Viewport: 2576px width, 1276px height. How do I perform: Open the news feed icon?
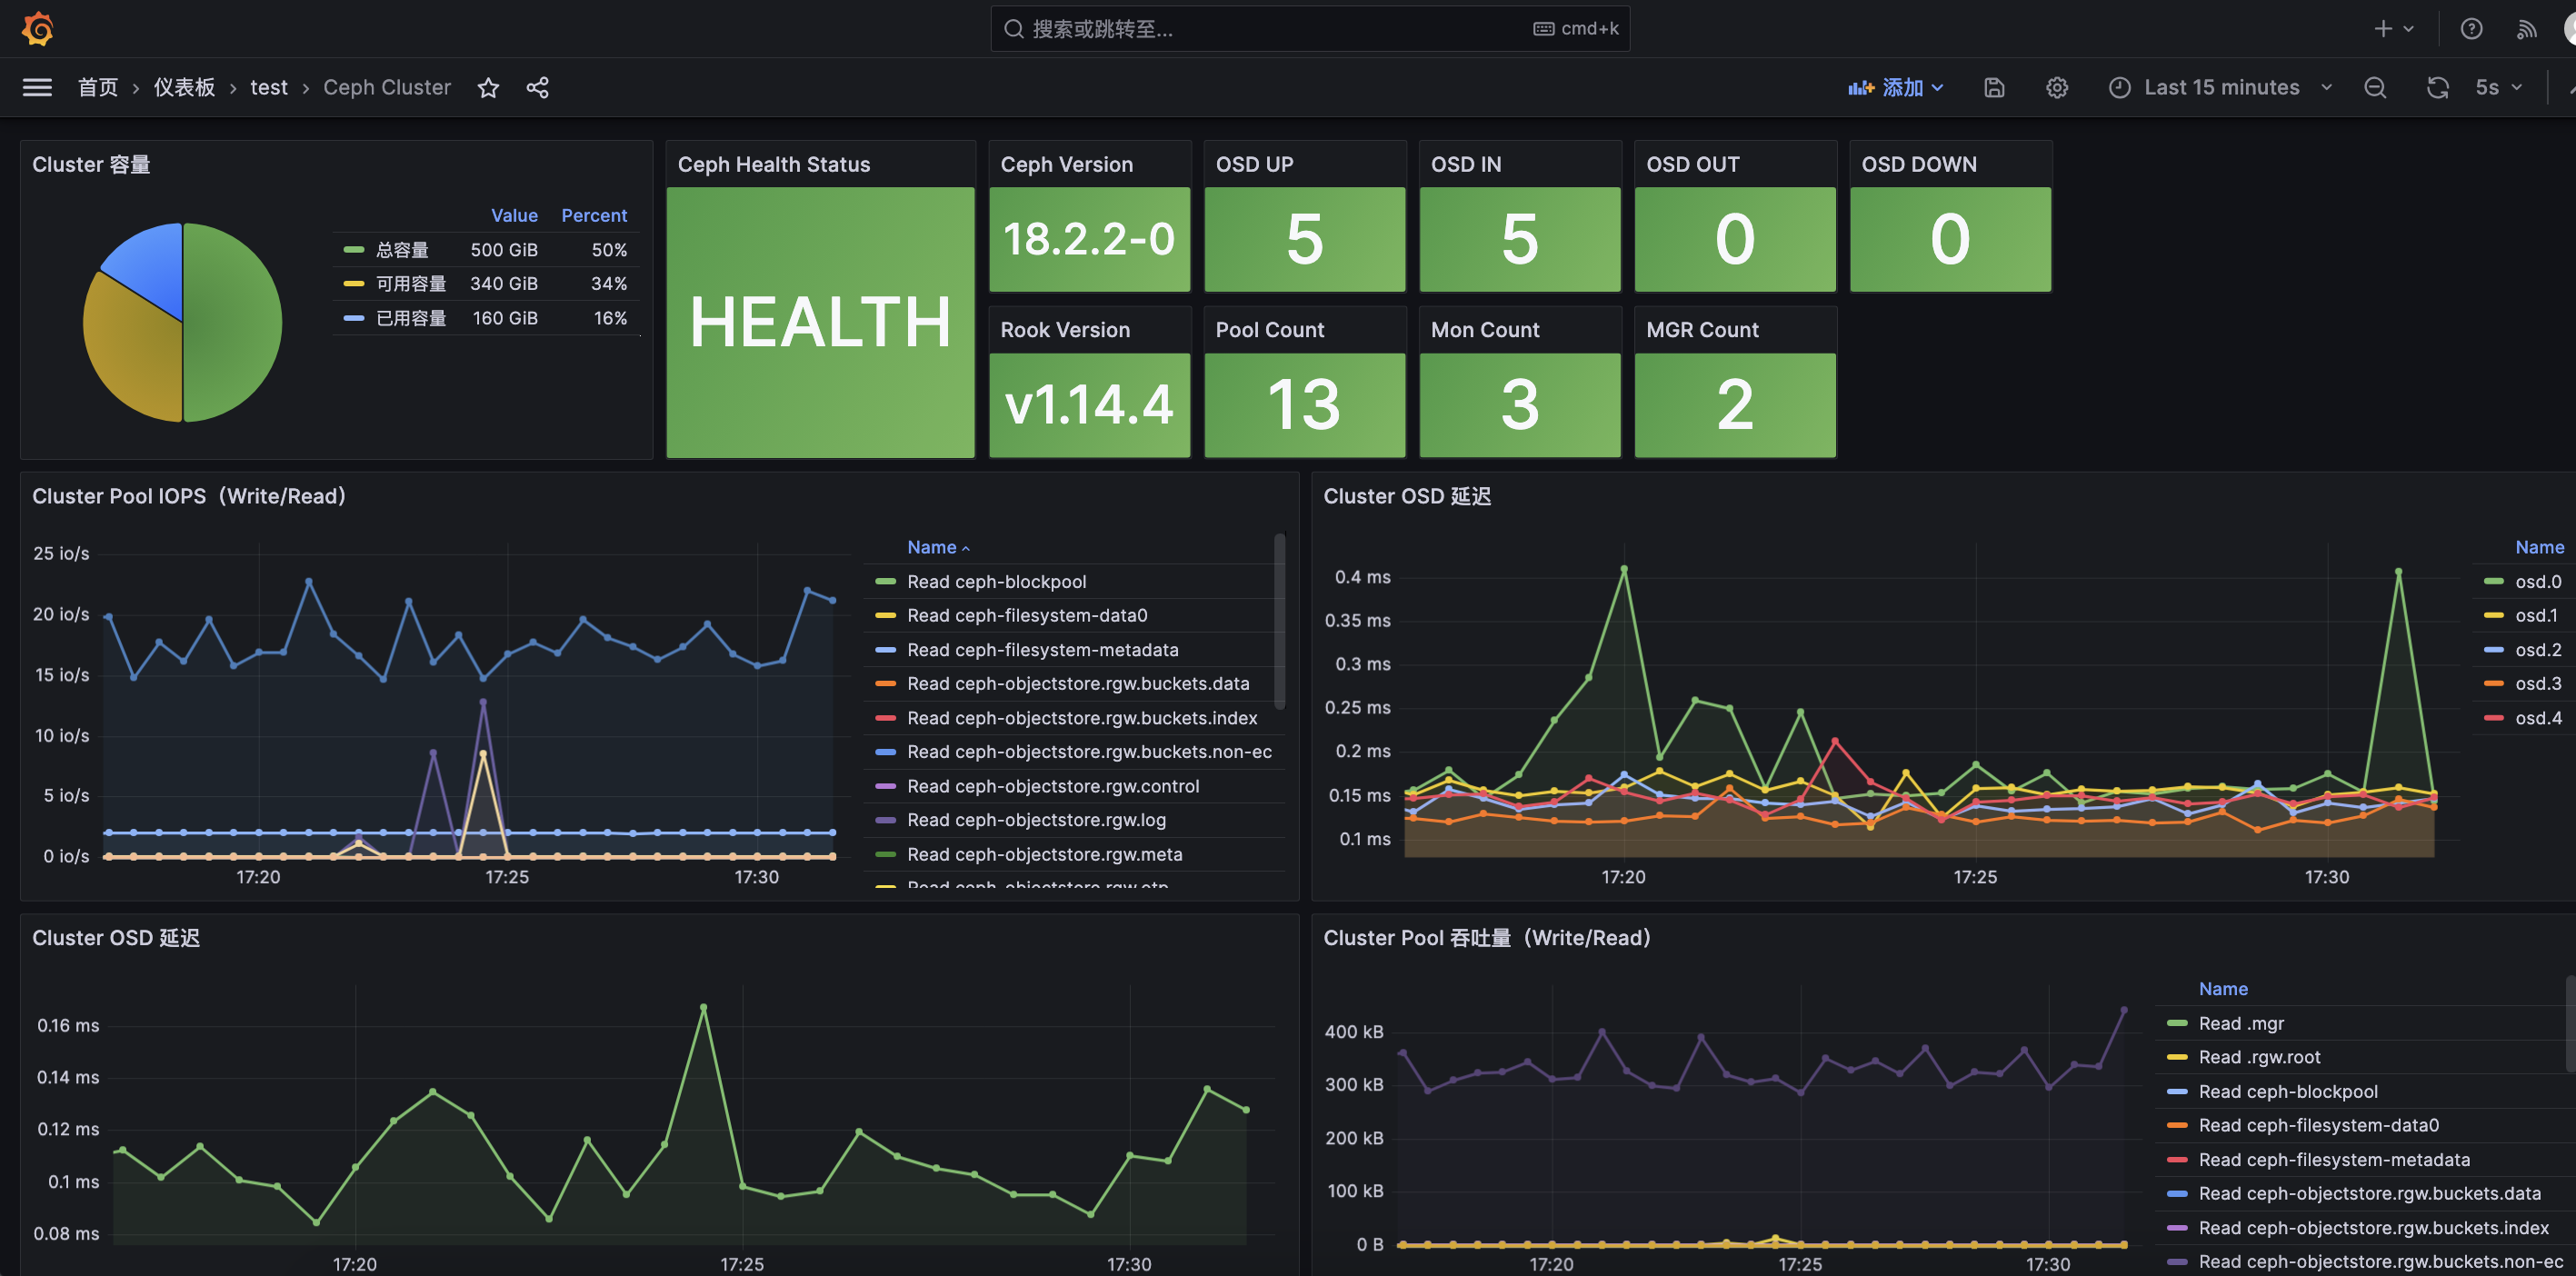2526,29
